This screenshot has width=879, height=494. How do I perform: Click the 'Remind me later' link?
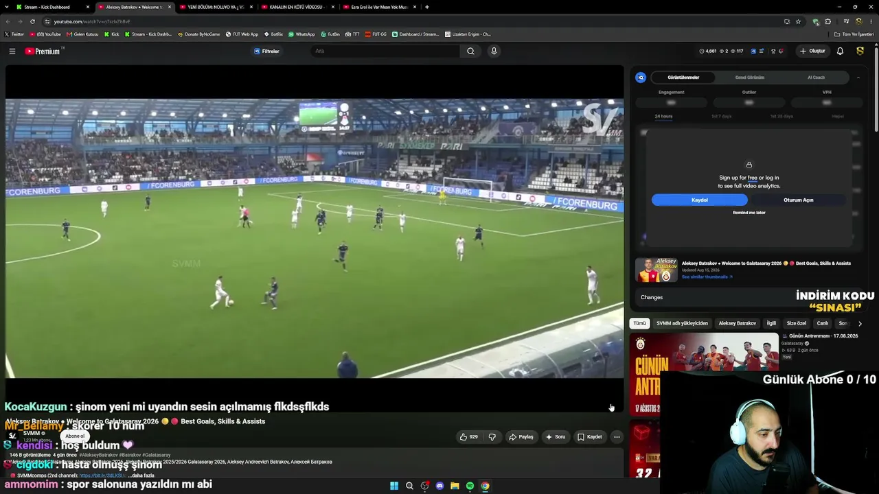749,213
